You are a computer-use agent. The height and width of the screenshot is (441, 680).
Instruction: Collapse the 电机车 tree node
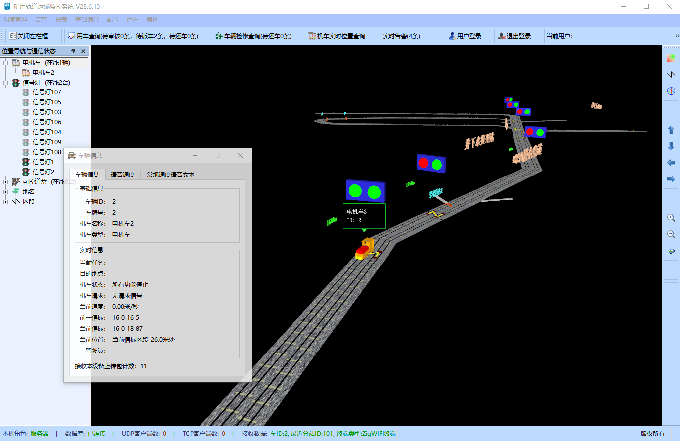[x=5, y=63]
